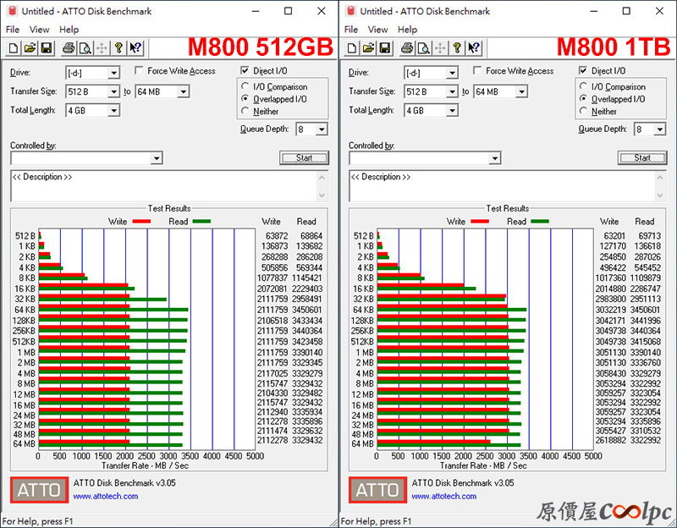Open the 512 B transfer size dropdown in left window
The height and width of the screenshot is (528, 677).
(x=113, y=91)
